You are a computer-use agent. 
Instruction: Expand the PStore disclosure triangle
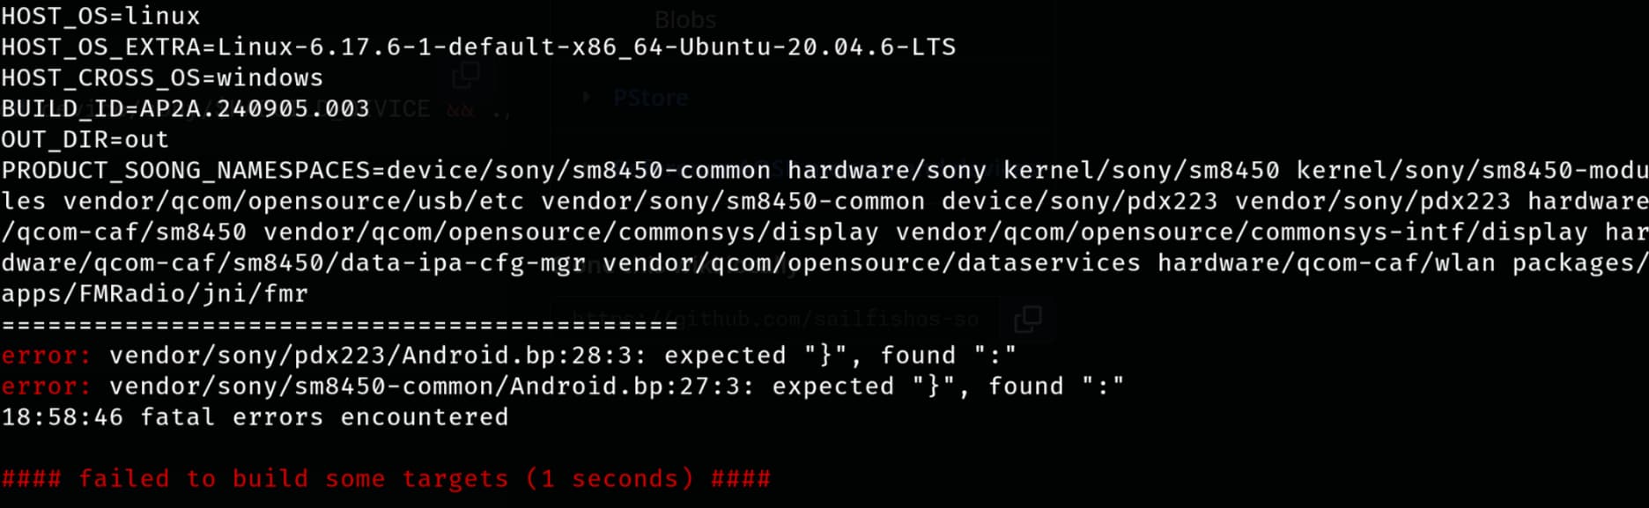point(587,98)
